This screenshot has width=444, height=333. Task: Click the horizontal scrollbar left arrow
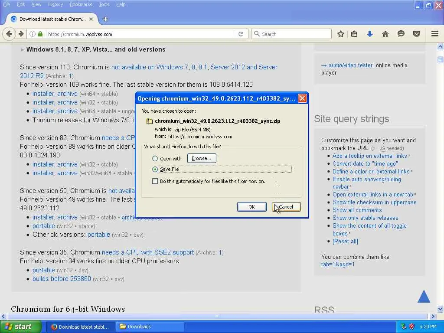click(3, 316)
